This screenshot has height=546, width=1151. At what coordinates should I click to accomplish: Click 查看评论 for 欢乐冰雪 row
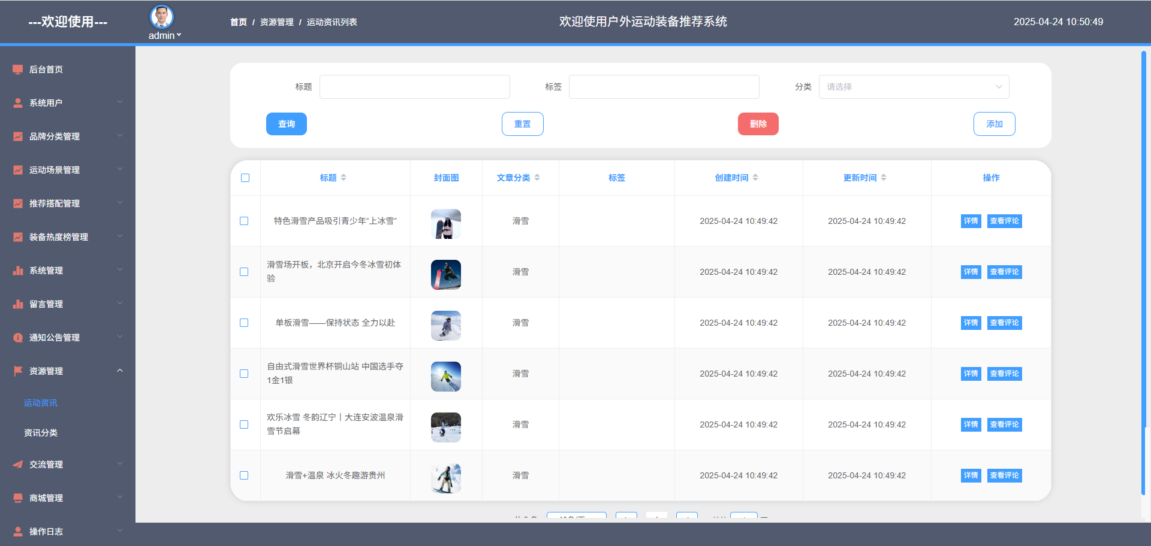[x=1005, y=424]
